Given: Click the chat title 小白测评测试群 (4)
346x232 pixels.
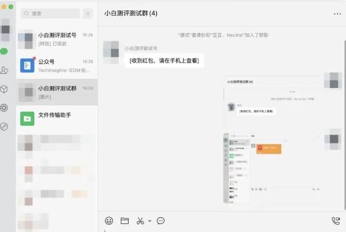Looking at the screenshot, I should pyautogui.click(x=131, y=13).
